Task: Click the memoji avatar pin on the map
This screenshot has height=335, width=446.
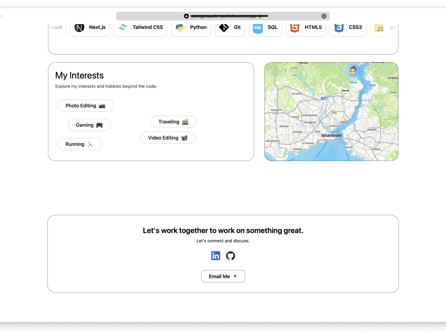Action: click(x=353, y=71)
